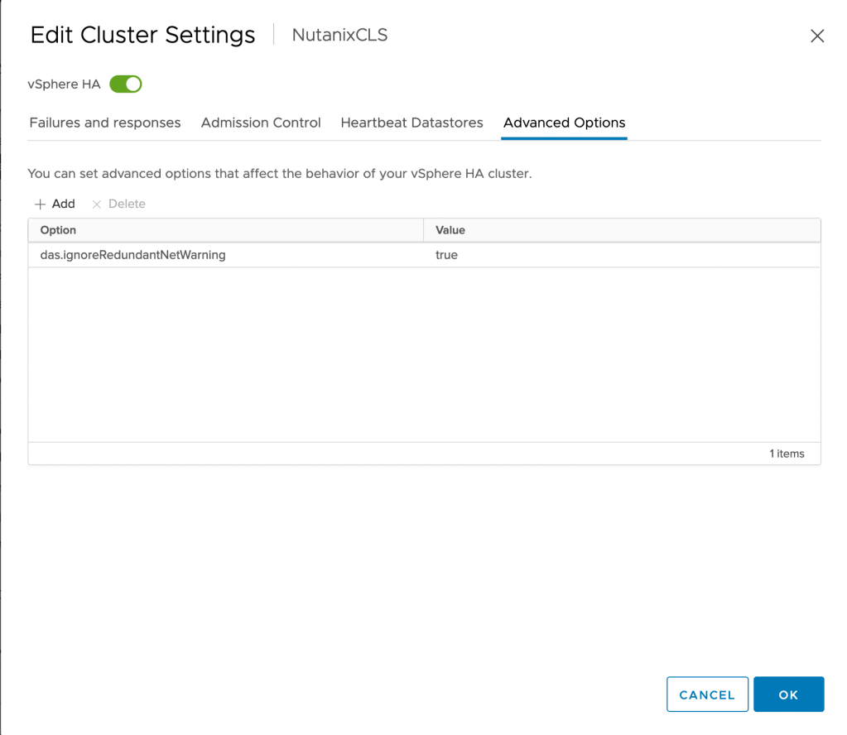
Task: Click the empty area of options table
Action: pos(424,356)
